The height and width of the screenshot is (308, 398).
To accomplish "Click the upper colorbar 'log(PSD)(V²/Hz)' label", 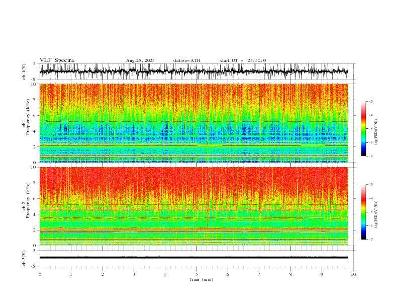I will point(376,131).
